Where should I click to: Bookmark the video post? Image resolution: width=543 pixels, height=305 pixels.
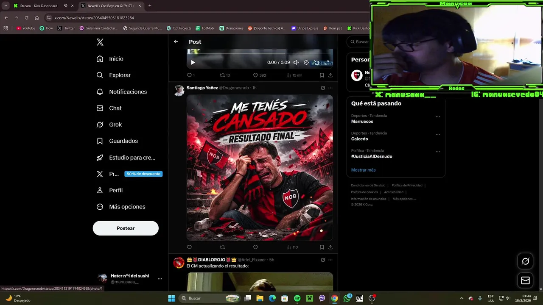[x=322, y=75]
